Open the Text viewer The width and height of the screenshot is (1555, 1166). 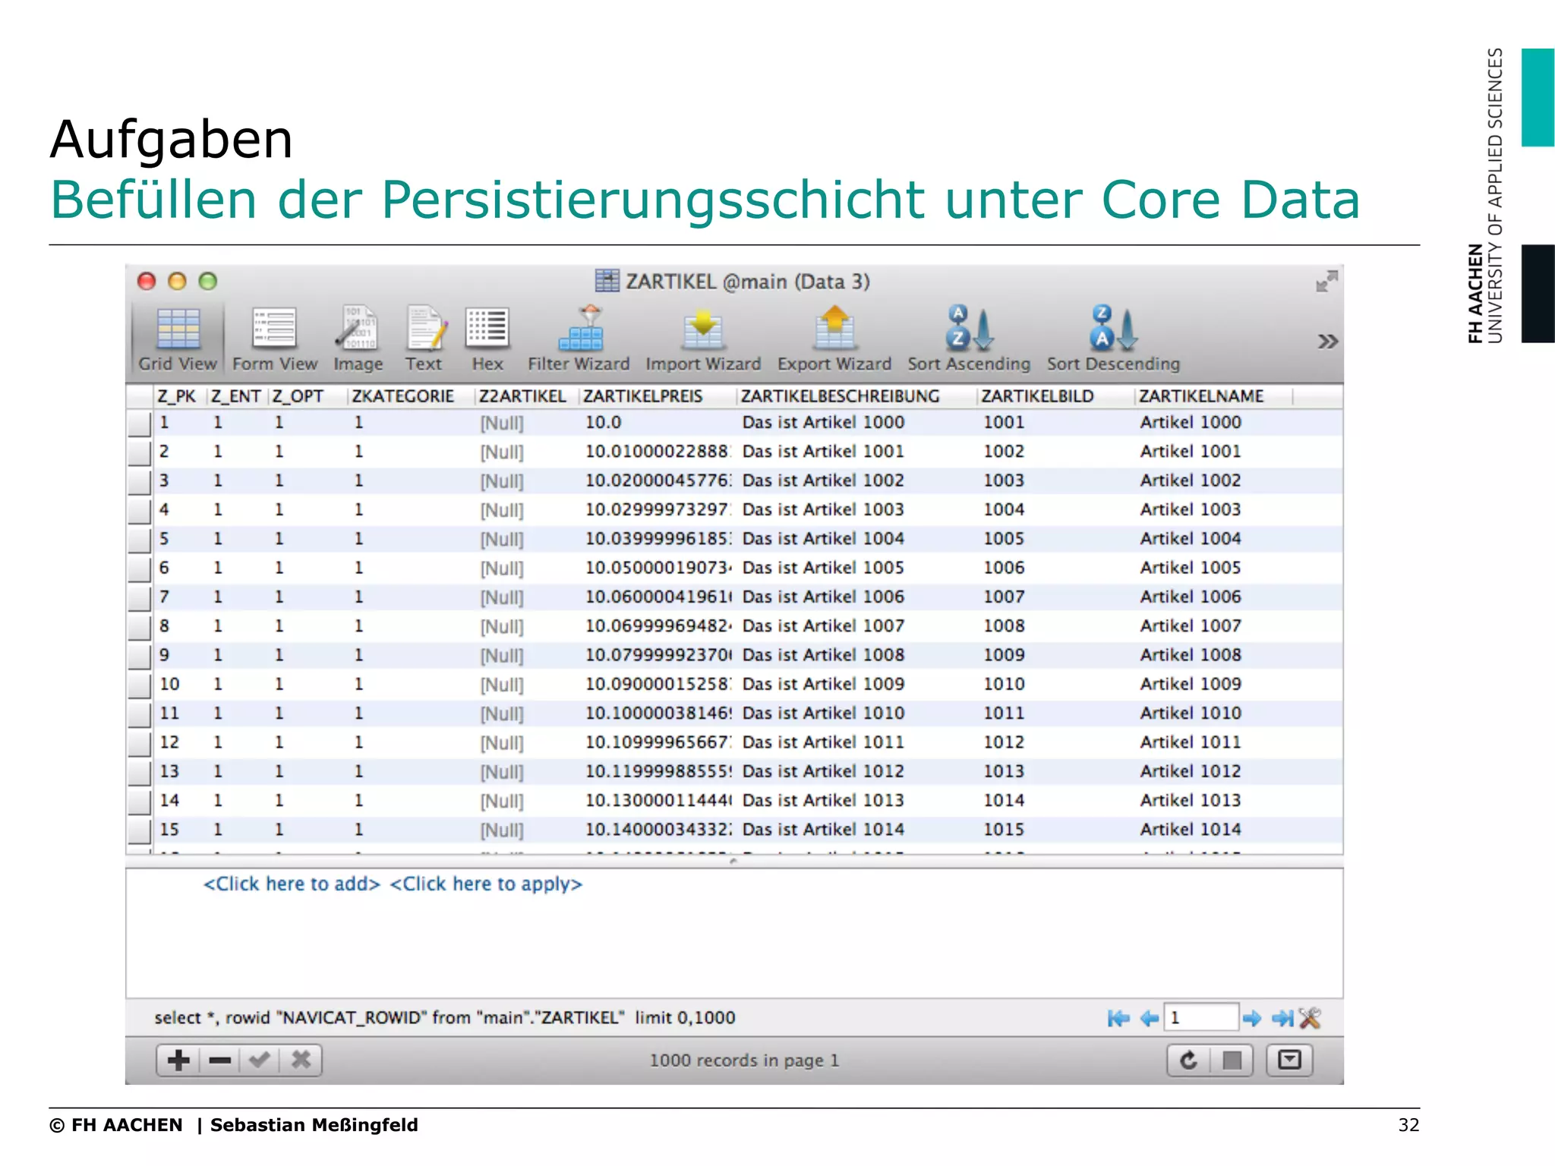click(424, 339)
